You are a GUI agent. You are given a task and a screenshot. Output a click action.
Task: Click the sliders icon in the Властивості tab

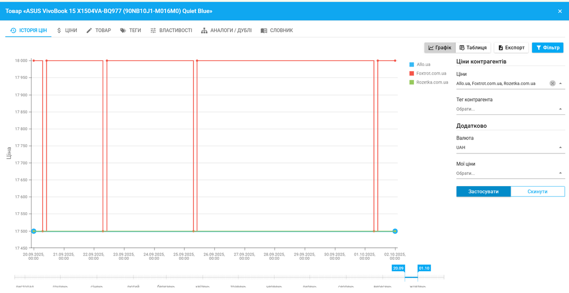pos(153,30)
